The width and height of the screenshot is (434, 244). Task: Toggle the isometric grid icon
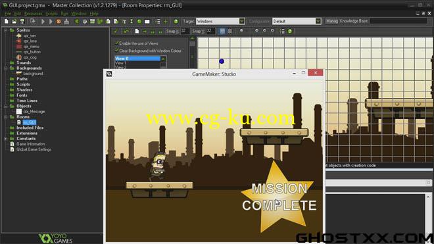[229, 32]
